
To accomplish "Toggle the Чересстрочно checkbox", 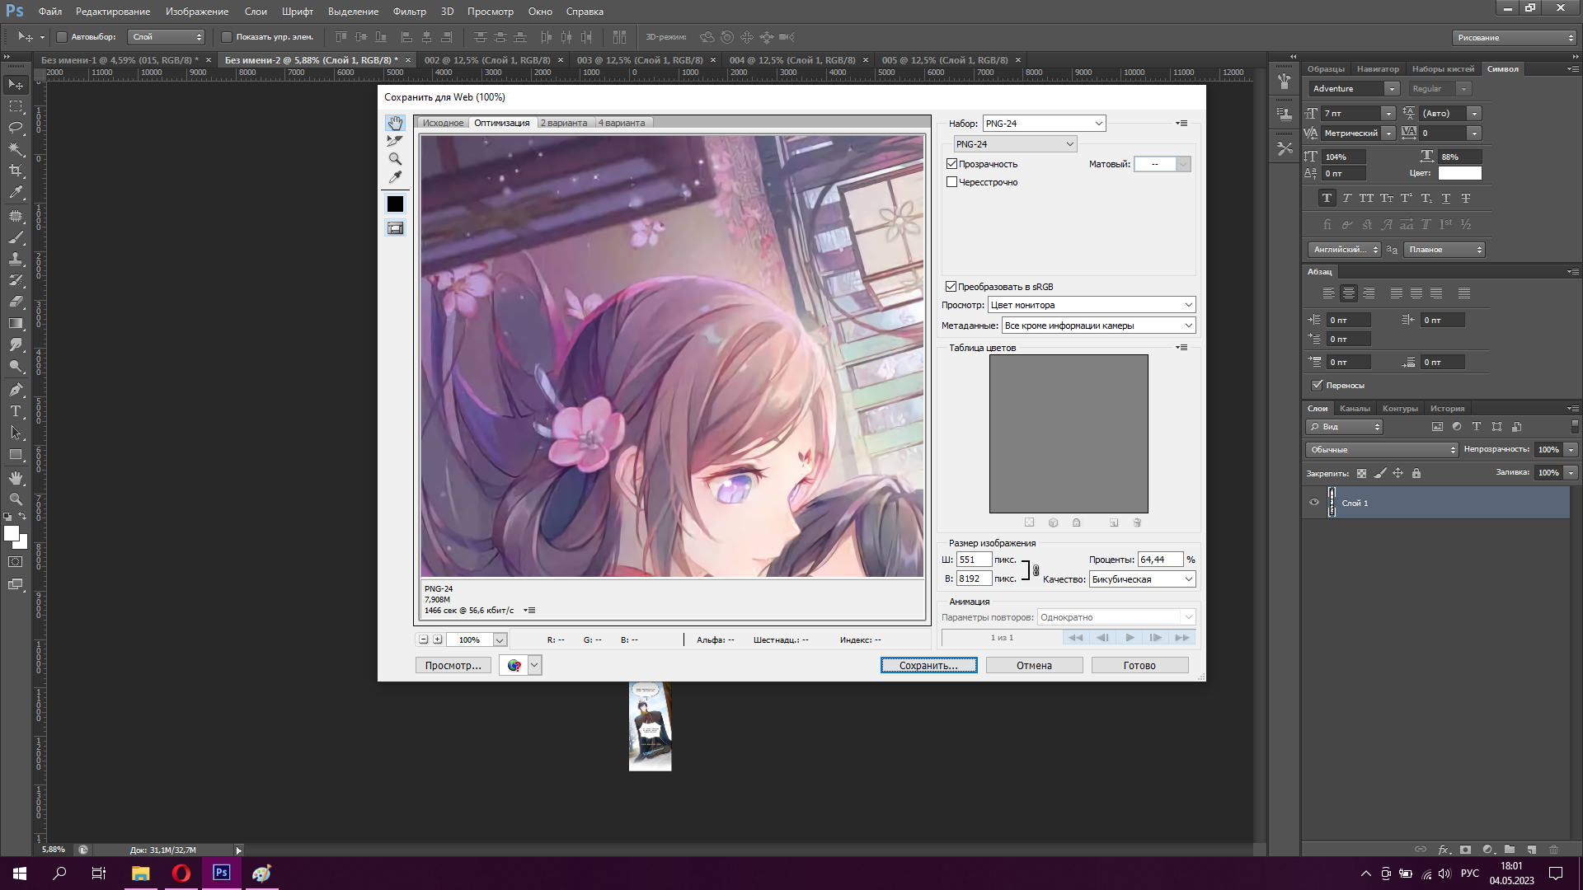I will pos(951,182).
